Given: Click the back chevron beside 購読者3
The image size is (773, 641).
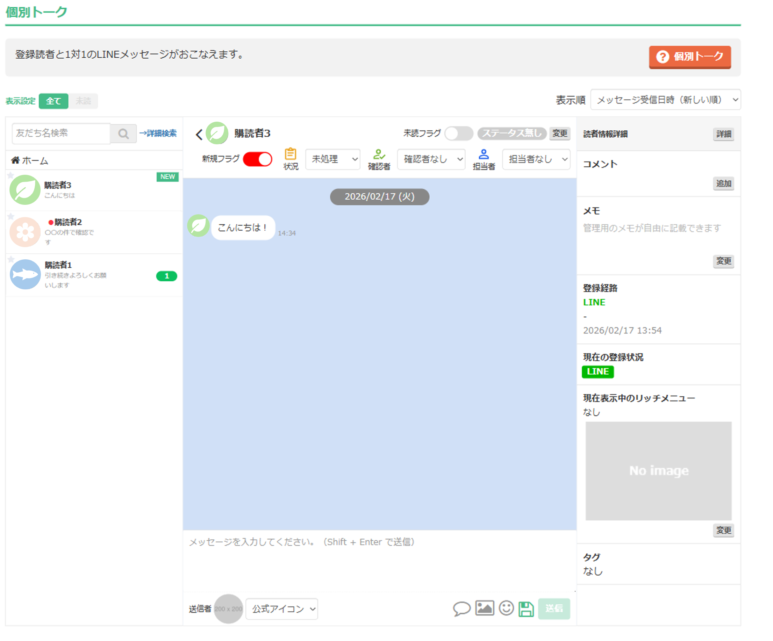Looking at the screenshot, I should pos(199,134).
